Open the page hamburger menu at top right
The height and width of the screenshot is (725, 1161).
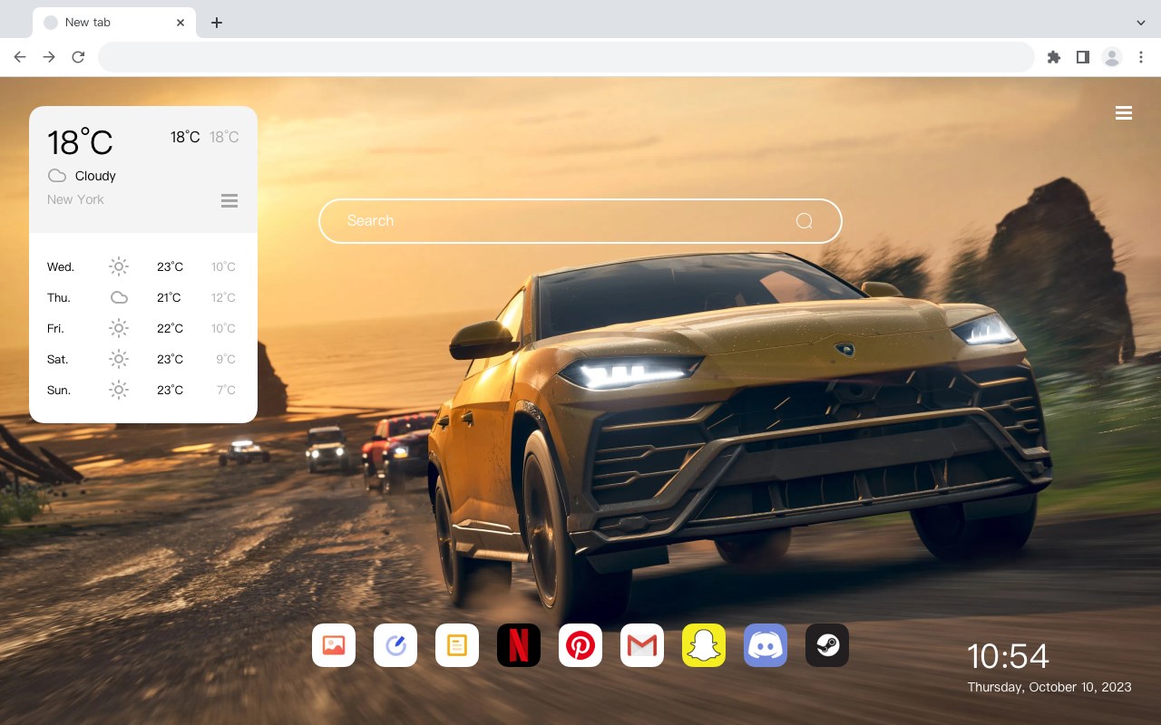(x=1124, y=113)
